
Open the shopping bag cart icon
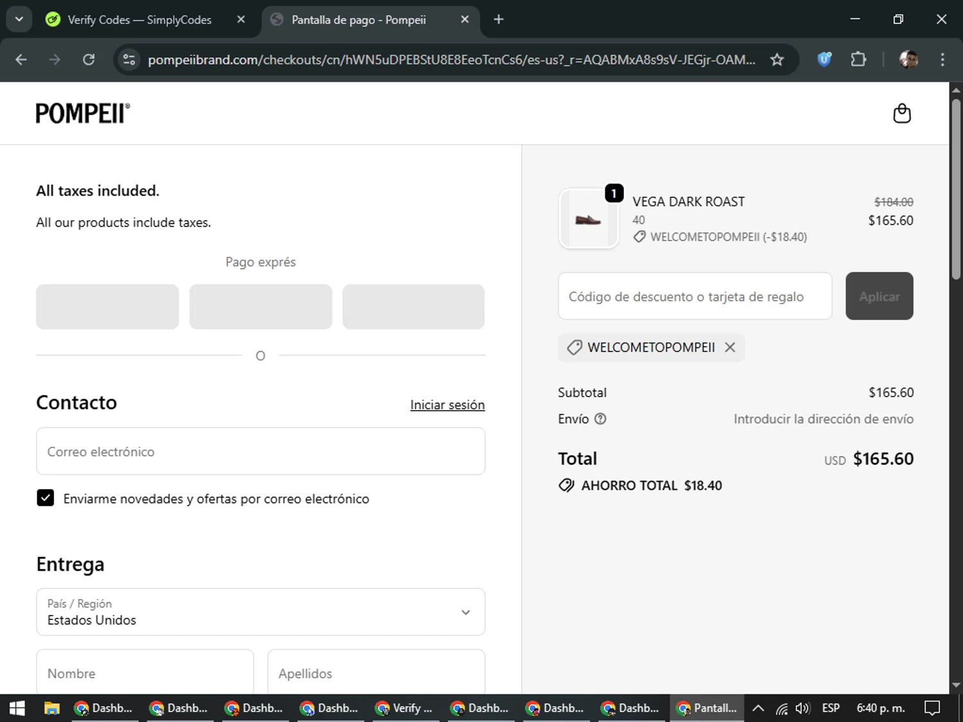(x=902, y=114)
